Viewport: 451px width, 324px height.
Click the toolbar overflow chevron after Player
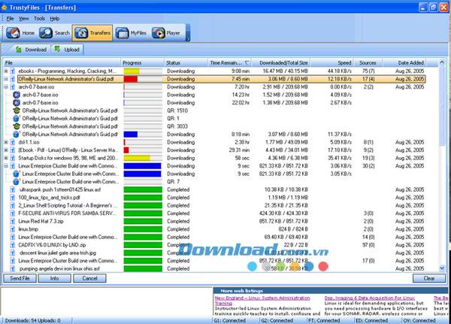tap(188, 39)
